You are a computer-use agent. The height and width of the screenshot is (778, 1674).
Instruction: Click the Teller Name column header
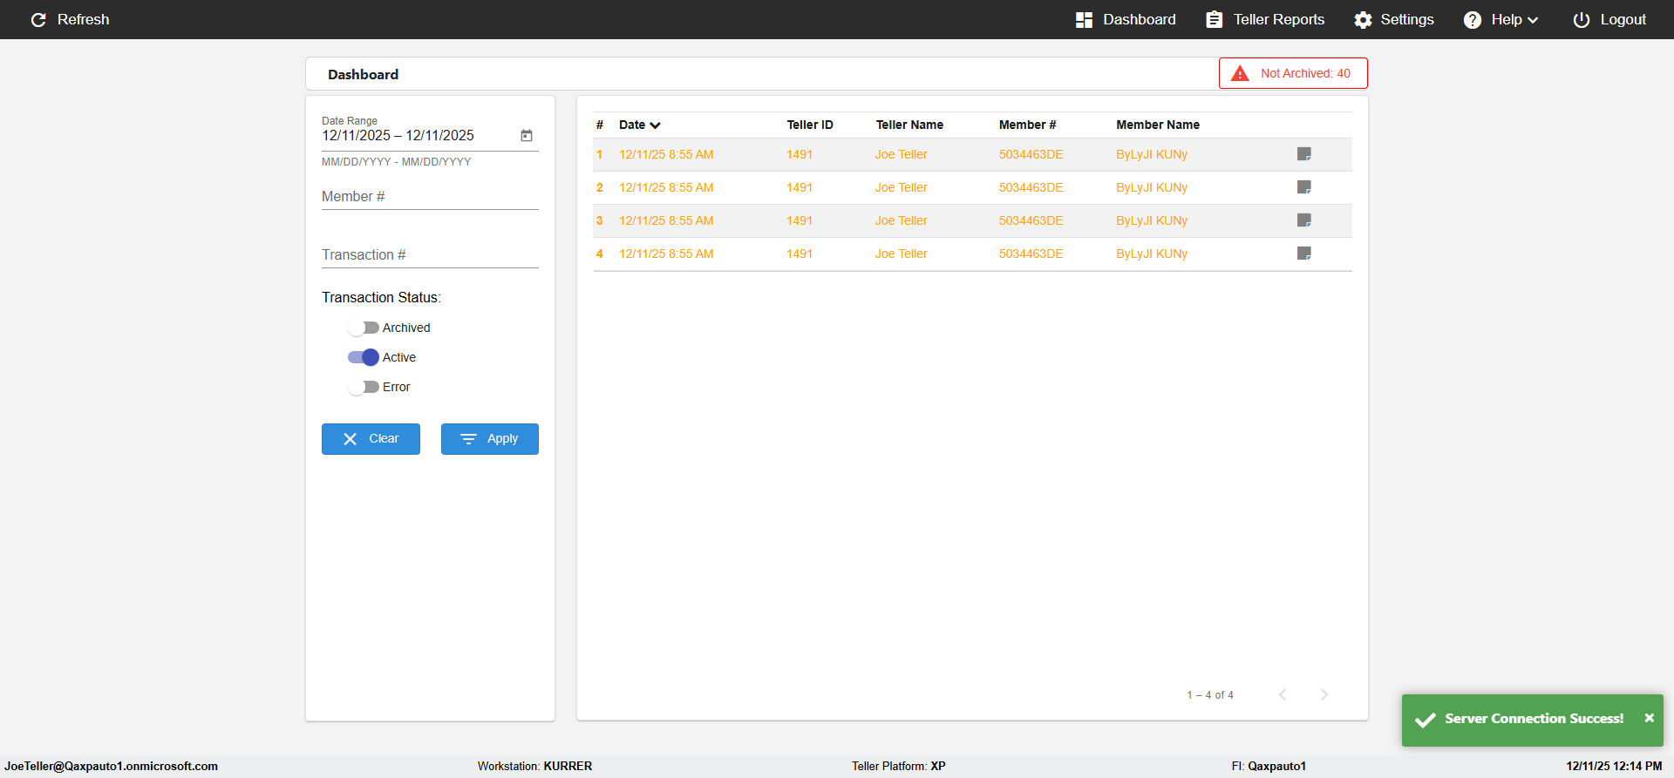(x=909, y=125)
